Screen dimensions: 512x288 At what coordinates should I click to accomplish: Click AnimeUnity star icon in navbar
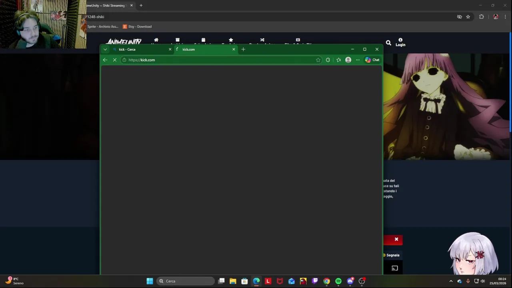pos(231,40)
